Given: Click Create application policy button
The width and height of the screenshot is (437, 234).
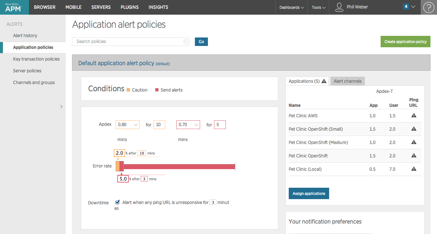Looking at the screenshot, I should (405, 41).
